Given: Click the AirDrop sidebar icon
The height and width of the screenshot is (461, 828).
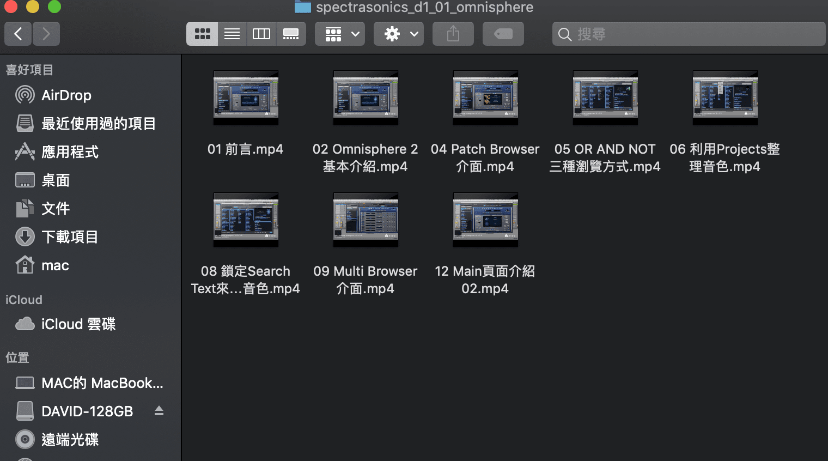Looking at the screenshot, I should click(25, 95).
